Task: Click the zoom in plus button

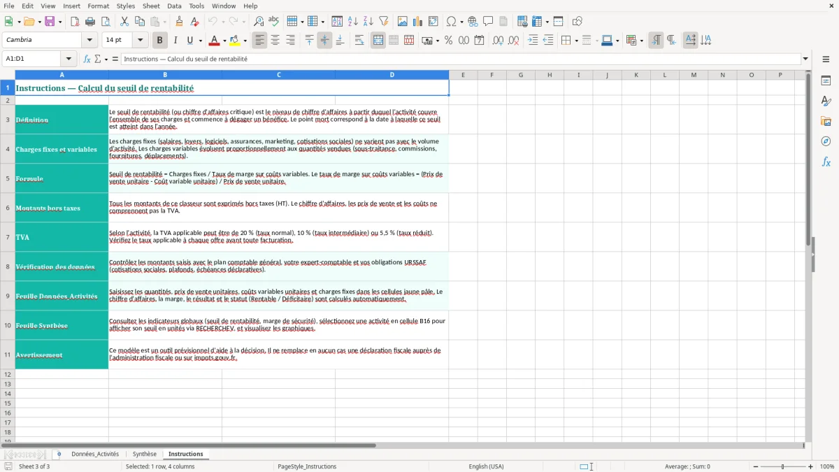Action: [x=811, y=466]
